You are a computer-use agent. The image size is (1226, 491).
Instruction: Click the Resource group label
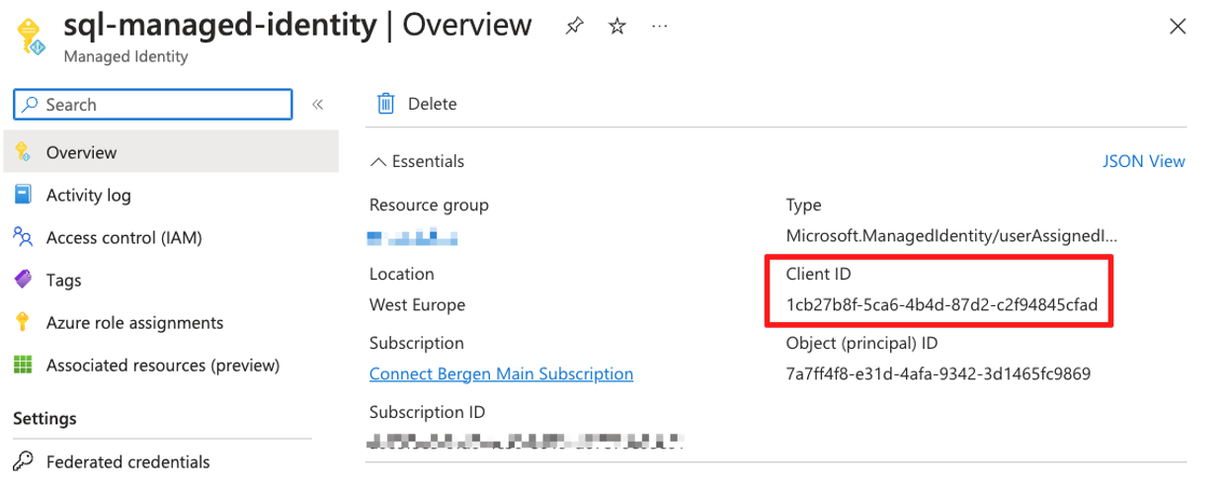(429, 205)
